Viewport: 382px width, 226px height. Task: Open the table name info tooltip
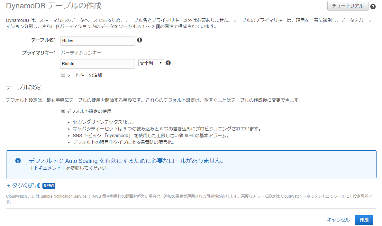tap(140, 40)
